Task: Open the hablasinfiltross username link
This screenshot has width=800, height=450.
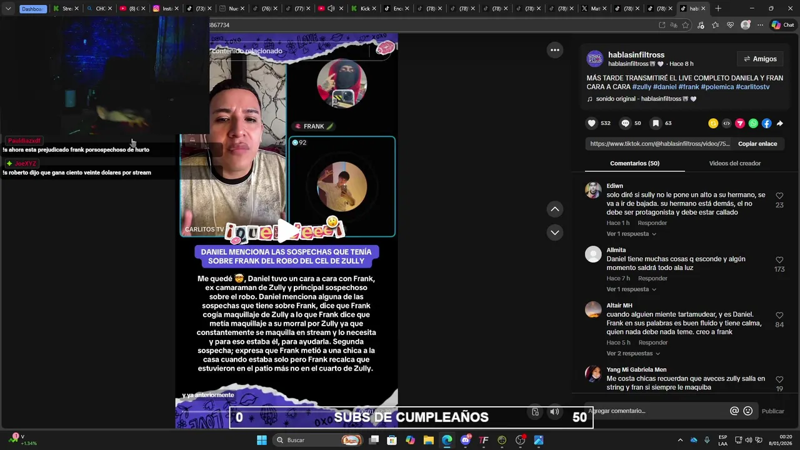Action: pyautogui.click(x=636, y=55)
